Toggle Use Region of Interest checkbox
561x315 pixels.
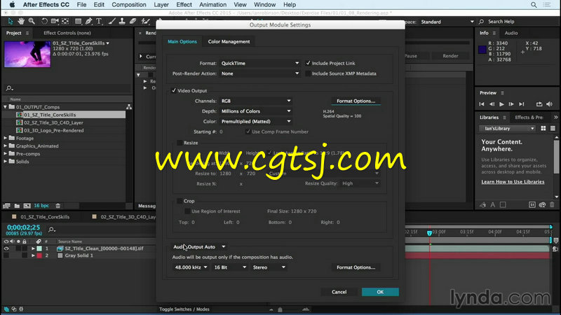187,211
